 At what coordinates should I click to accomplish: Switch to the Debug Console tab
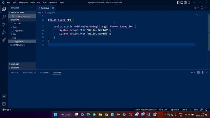(x=29, y=73)
